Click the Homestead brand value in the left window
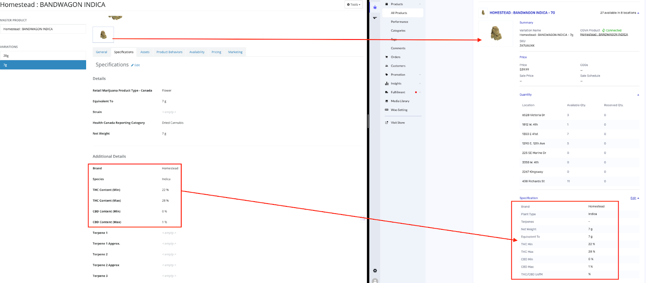The height and width of the screenshot is (283, 646). [x=170, y=169]
